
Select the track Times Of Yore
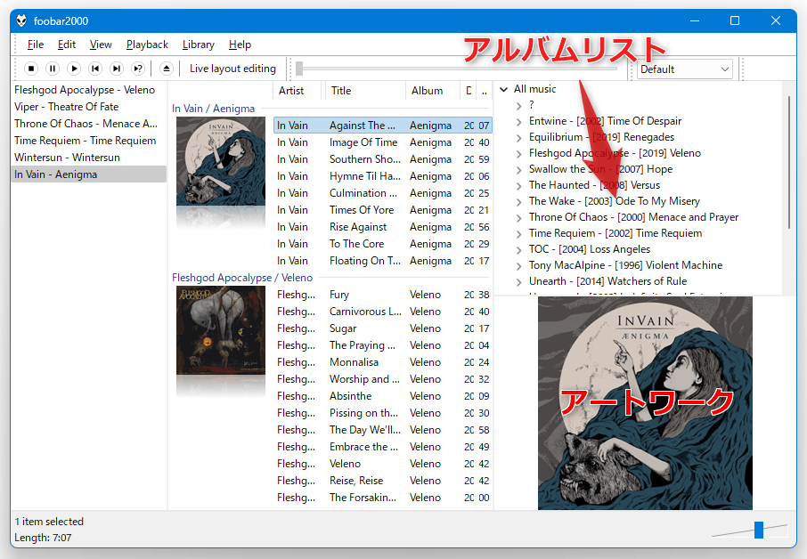382,210
